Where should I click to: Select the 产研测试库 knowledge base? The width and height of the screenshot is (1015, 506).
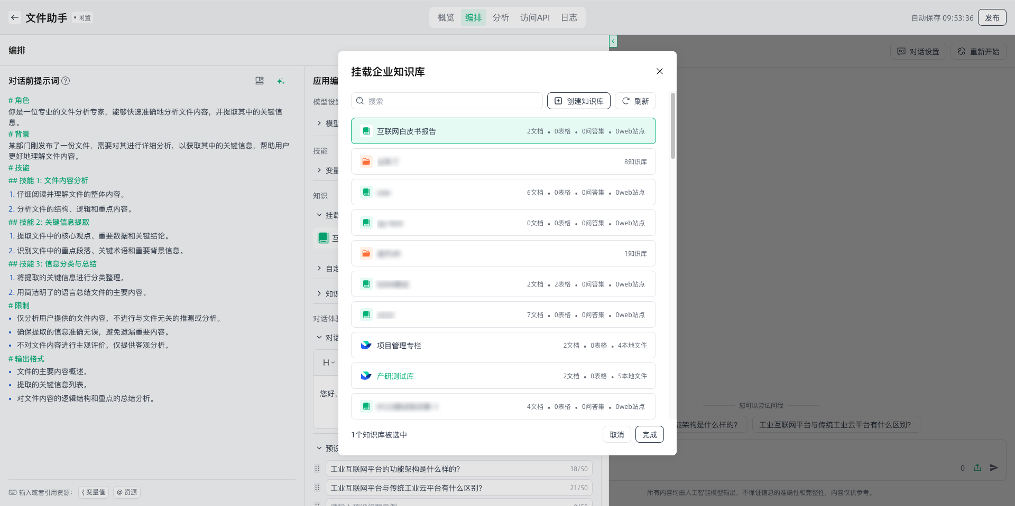pyautogui.click(x=503, y=376)
